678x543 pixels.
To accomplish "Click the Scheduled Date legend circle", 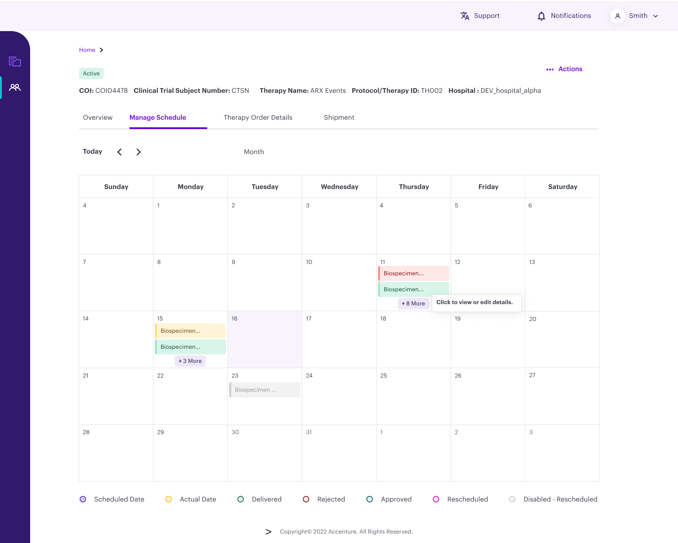I will point(83,499).
